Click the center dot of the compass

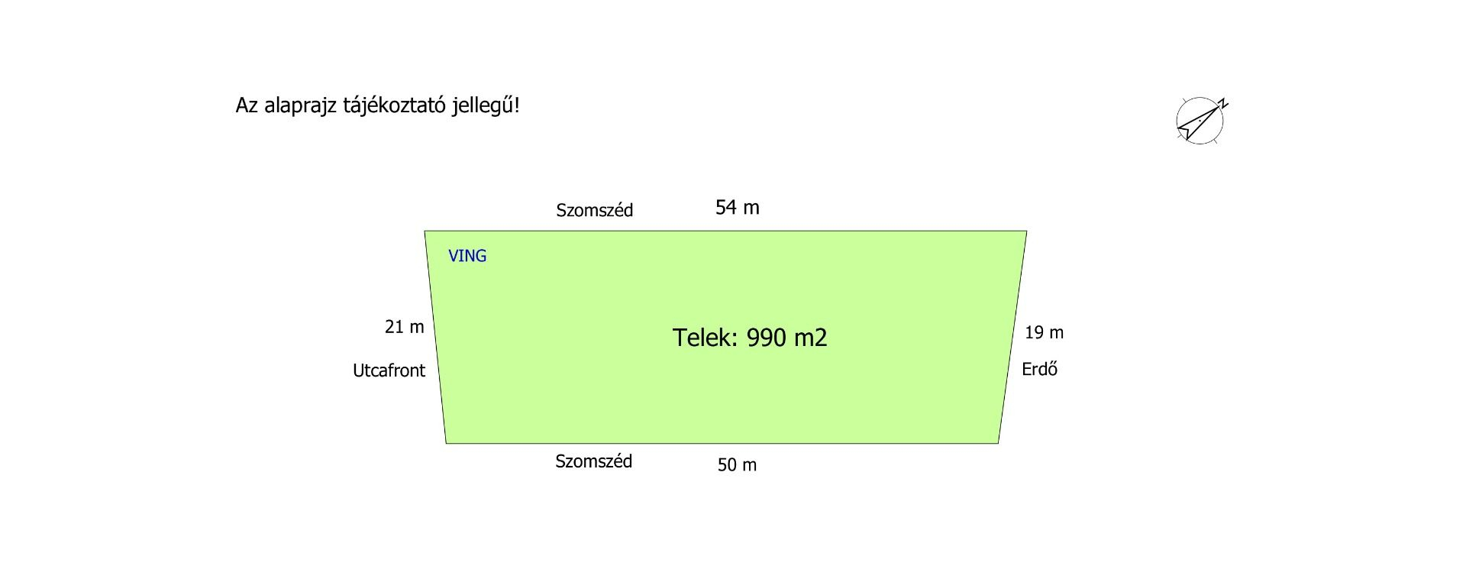coord(1200,121)
